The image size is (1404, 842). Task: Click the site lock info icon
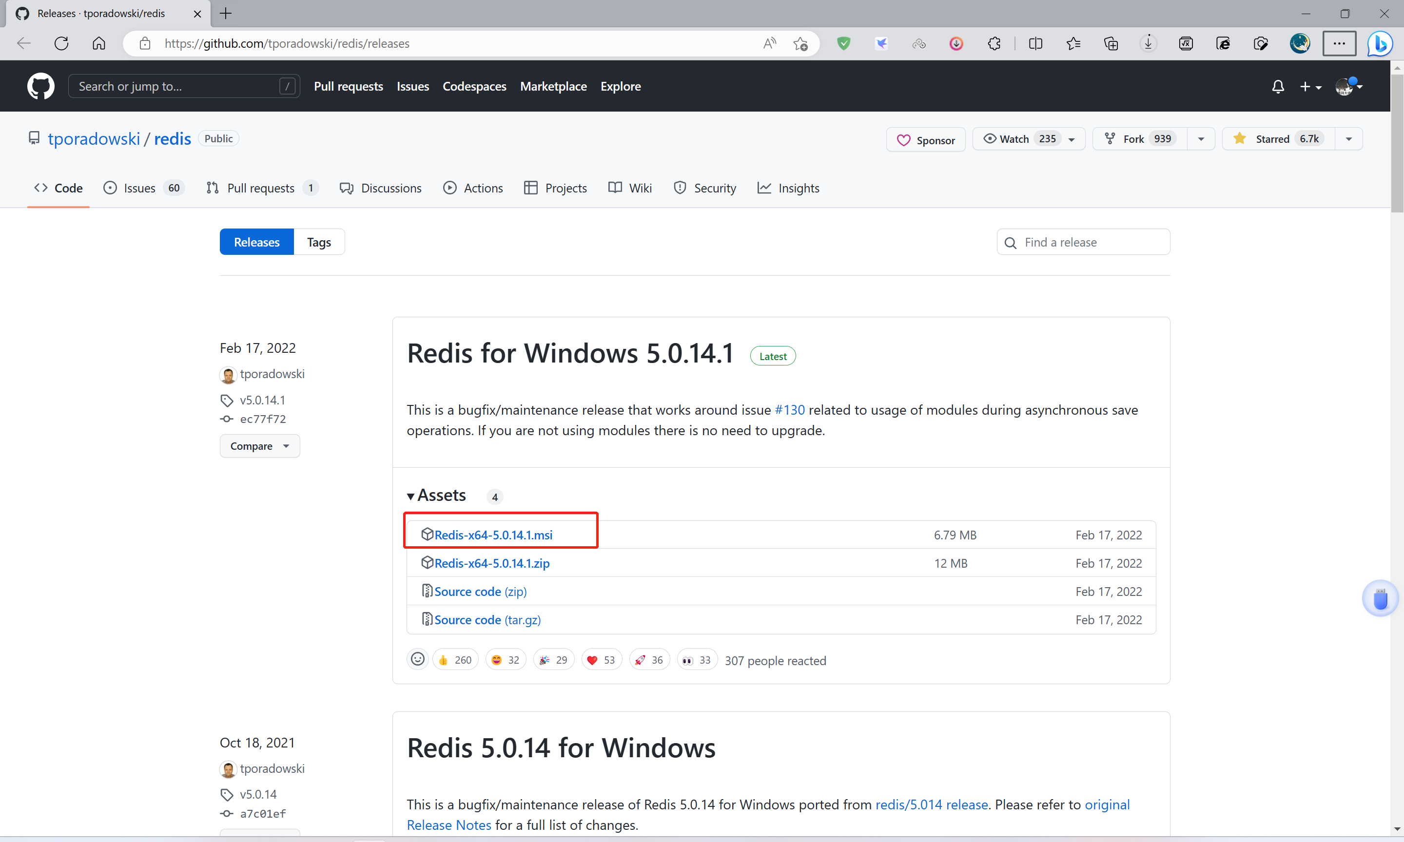145,43
